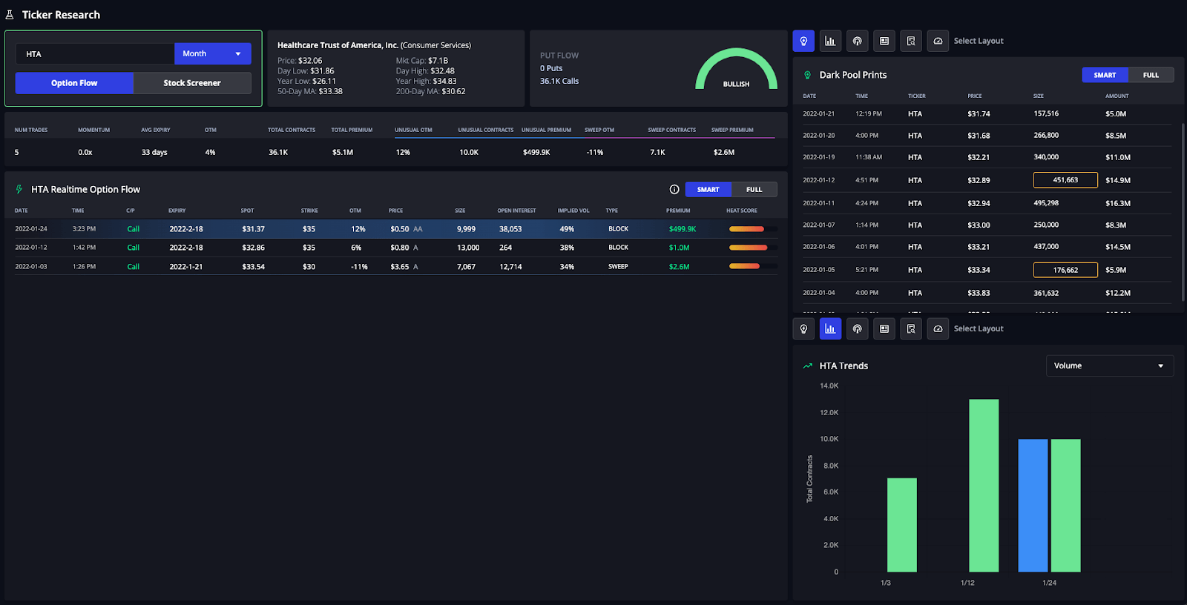The height and width of the screenshot is (605, 1187).
Task: Open lower Select Layout menu
Action: (x=978, y=328)
